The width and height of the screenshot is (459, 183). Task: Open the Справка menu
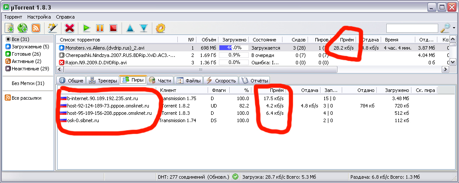(x=65, y=17)
